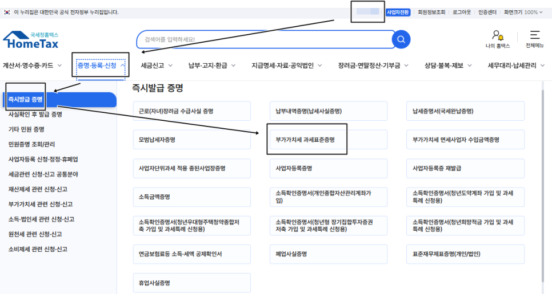Select 즉시발급 증명 sidebar item
552x294 pixels.
click(59, 100)
